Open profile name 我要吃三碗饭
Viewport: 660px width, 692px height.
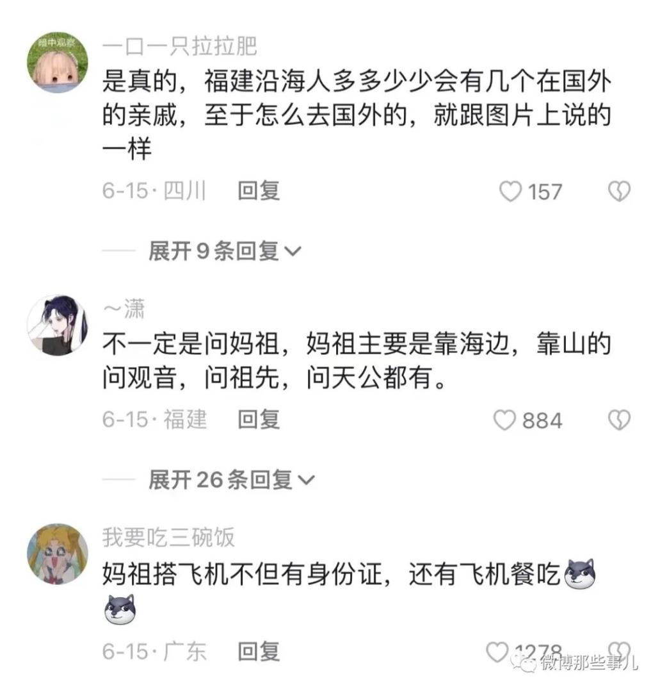168,537
